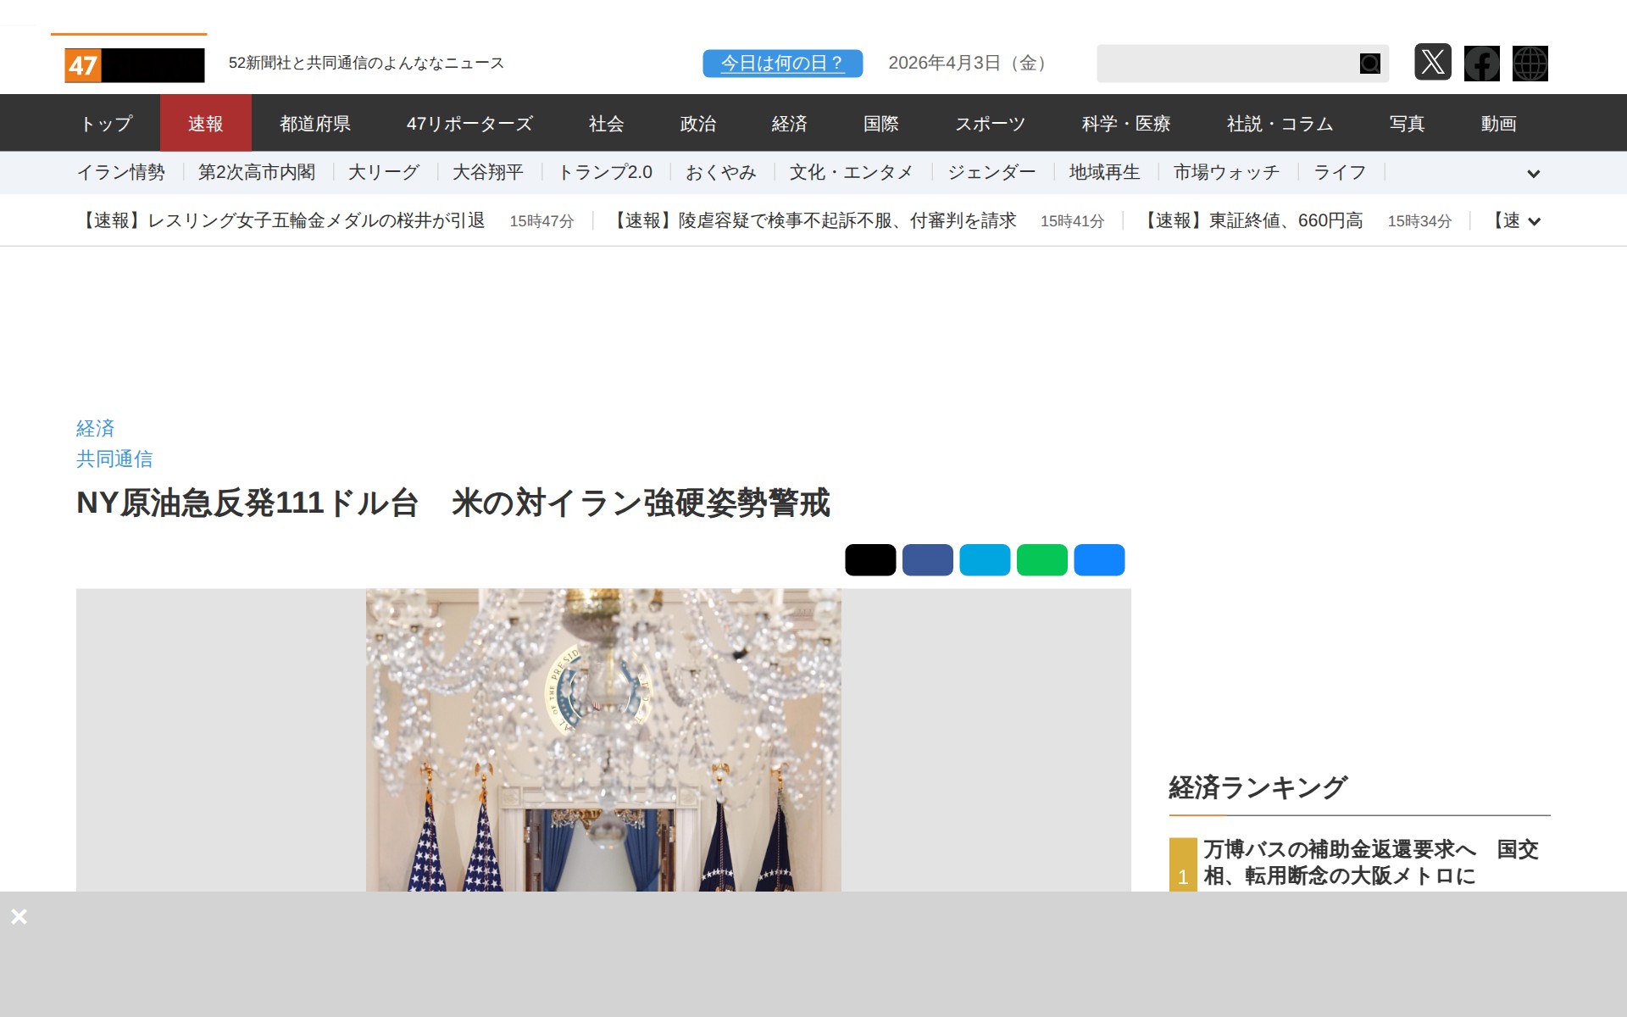
Task: Open the 共同通信 source link
Action: tap(114, 459)
